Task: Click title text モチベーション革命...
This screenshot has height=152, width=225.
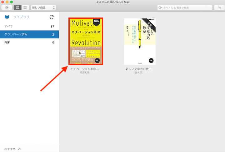Action: click(85, 69)
